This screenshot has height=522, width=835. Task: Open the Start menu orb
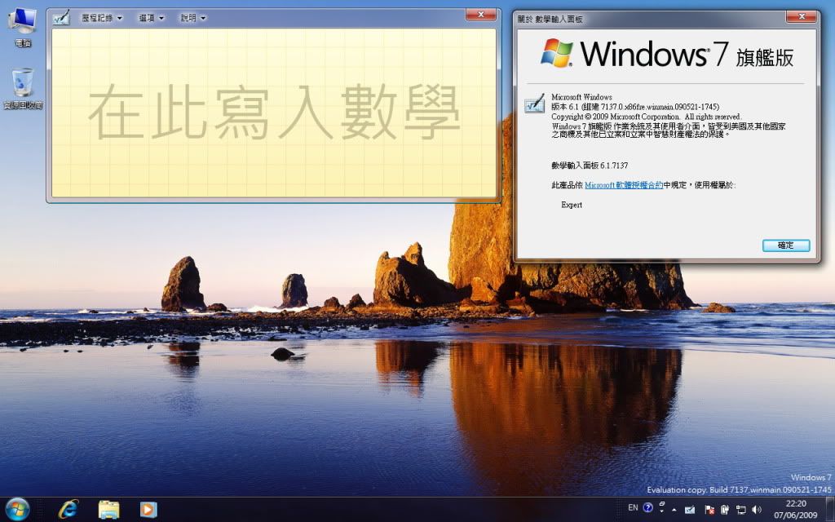coord(17,510)
